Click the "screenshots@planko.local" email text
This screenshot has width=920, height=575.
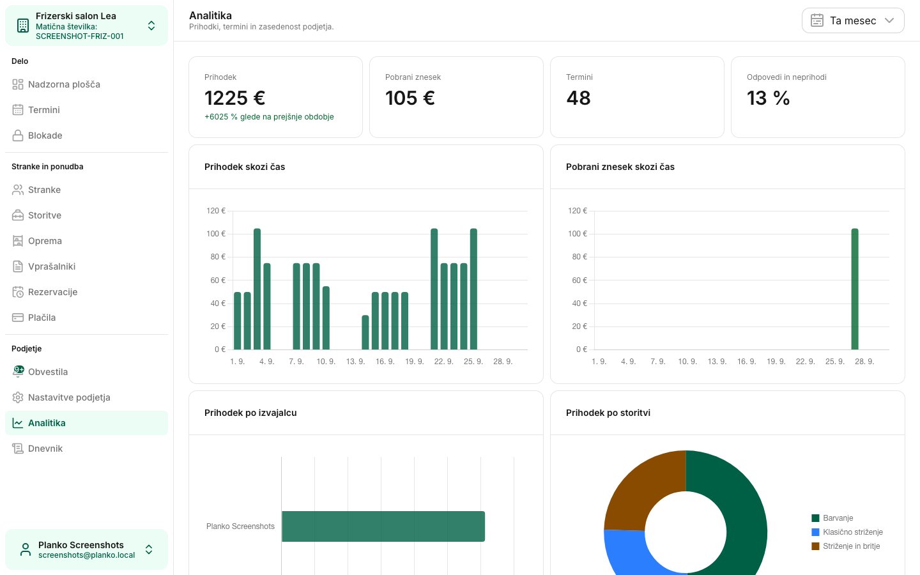click(x=87, y=555)
